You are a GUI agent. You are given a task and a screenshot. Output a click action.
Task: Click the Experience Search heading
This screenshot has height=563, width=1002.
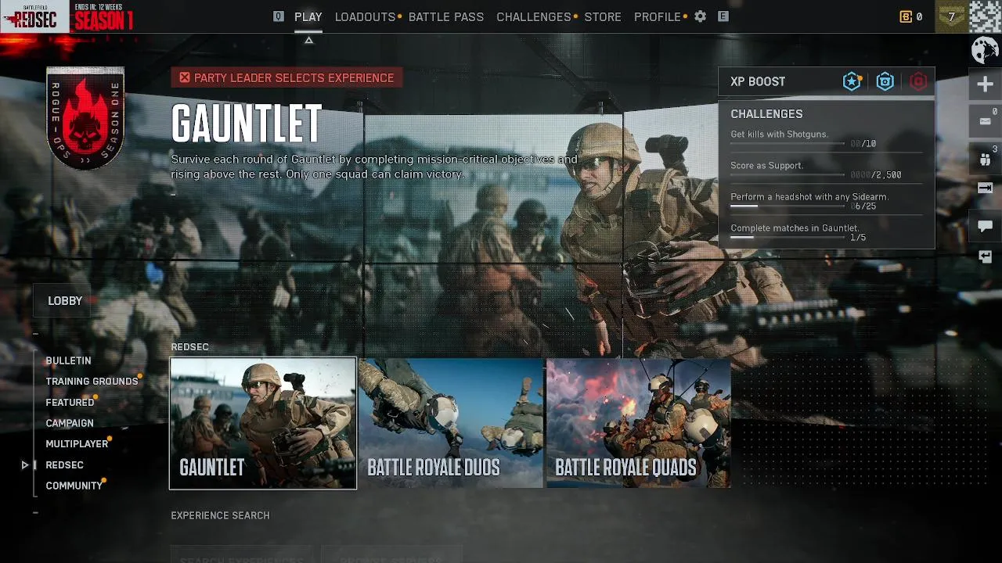[x=220, y=515]
